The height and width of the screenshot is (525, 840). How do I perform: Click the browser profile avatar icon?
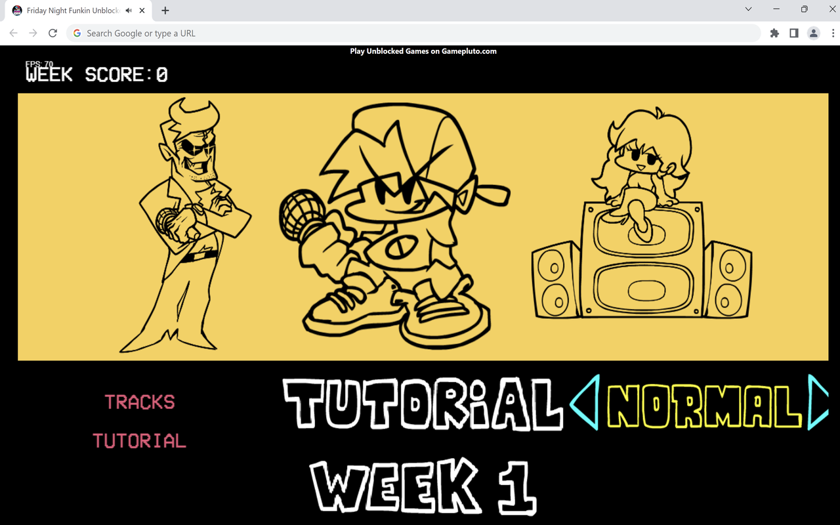tap(814, 33)
